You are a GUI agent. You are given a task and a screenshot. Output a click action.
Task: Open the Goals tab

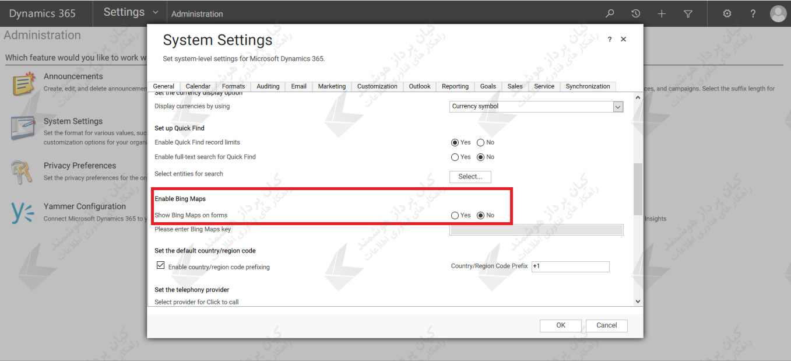click(x=488, y=86)
